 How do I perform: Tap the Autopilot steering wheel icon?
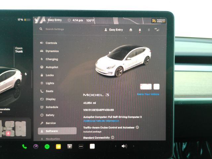pos(42,67)
